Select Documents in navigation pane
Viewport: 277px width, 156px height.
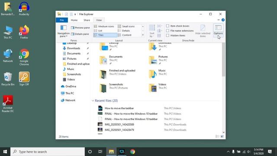point(74,53)
